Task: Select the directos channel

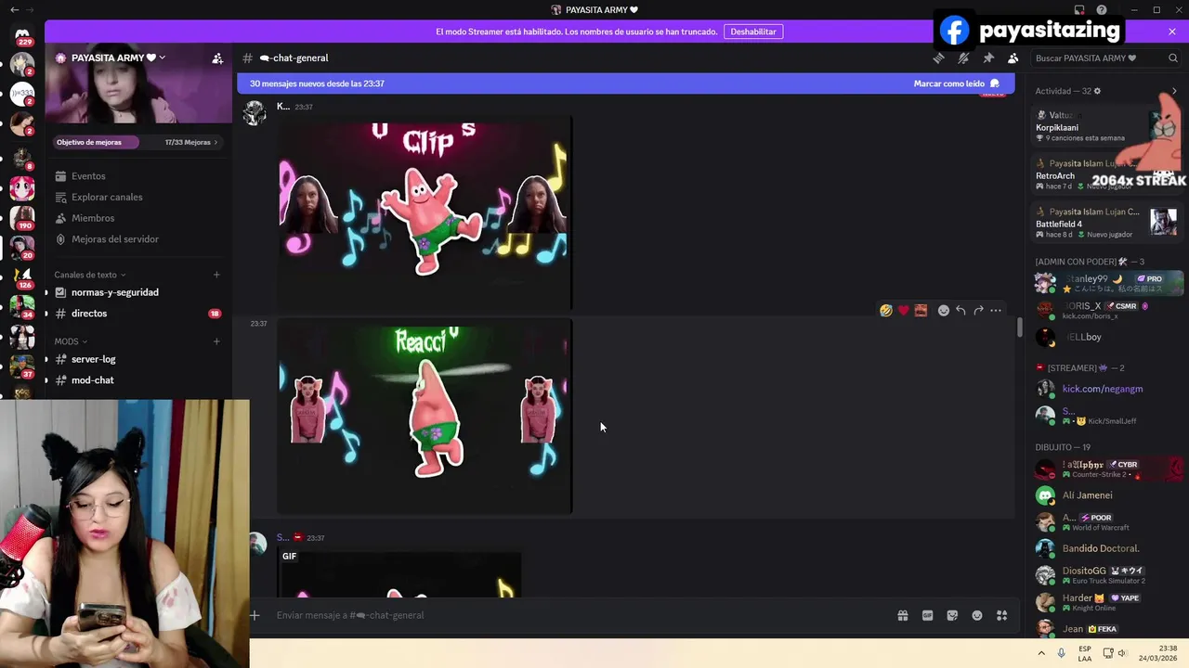Action: point(137,314)
